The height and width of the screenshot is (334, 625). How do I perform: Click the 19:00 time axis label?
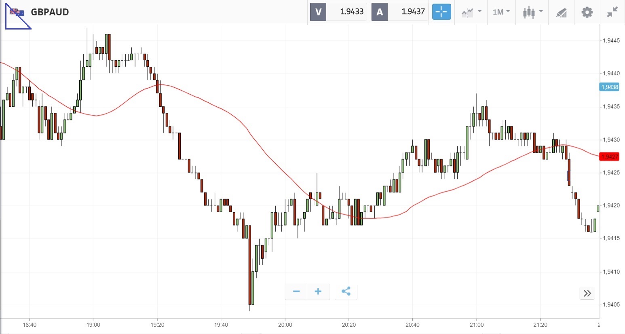[93, 325]
